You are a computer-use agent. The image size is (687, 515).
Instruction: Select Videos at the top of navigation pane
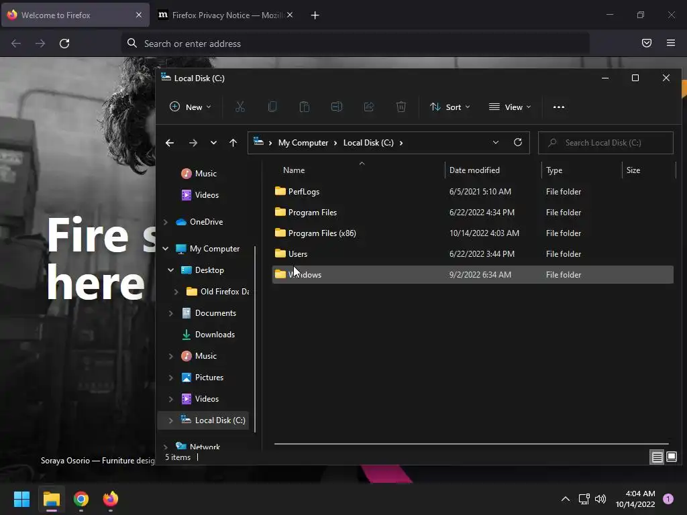coord(207,195)
